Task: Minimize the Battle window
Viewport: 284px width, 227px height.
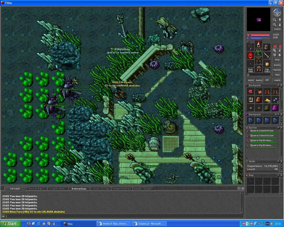Action: (279, 127)
